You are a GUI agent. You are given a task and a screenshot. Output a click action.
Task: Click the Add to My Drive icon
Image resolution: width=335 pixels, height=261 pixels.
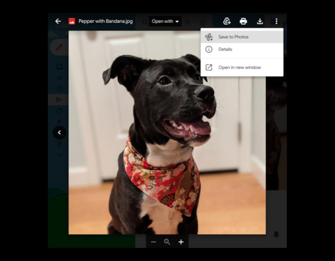click(x=227, y=21)
